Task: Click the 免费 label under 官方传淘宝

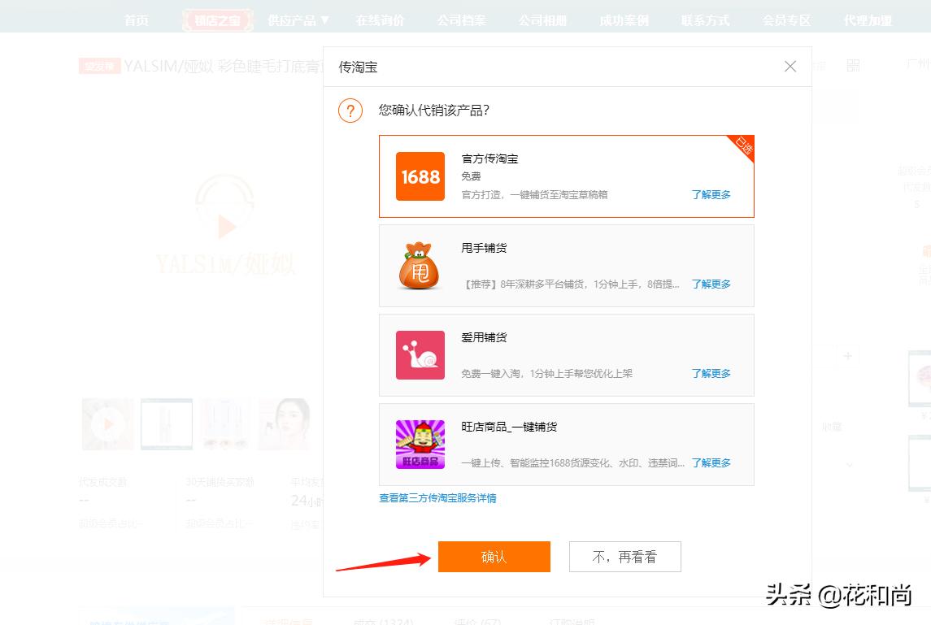Action: click(471, 176)
